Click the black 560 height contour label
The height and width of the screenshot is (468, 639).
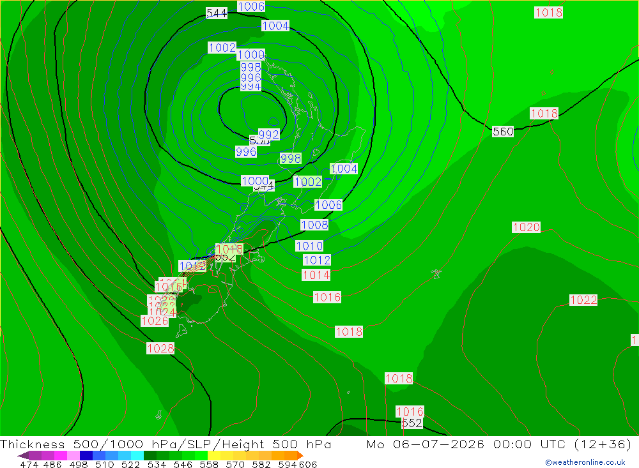click(503, 132)
